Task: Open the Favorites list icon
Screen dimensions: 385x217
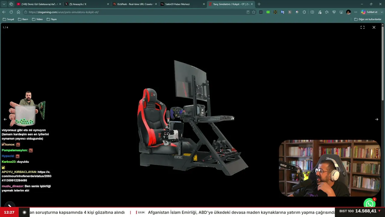Action: click(327, 12)
